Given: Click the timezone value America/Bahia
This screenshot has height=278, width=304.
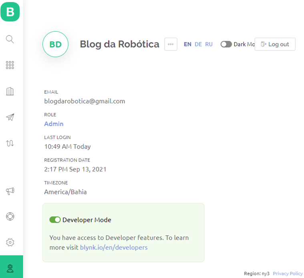Looking at the screenshot, I should pos(65,192).
